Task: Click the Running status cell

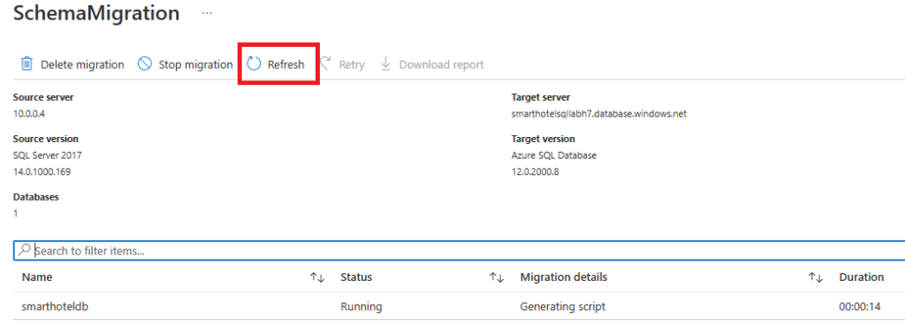Action: click(361, 307)
